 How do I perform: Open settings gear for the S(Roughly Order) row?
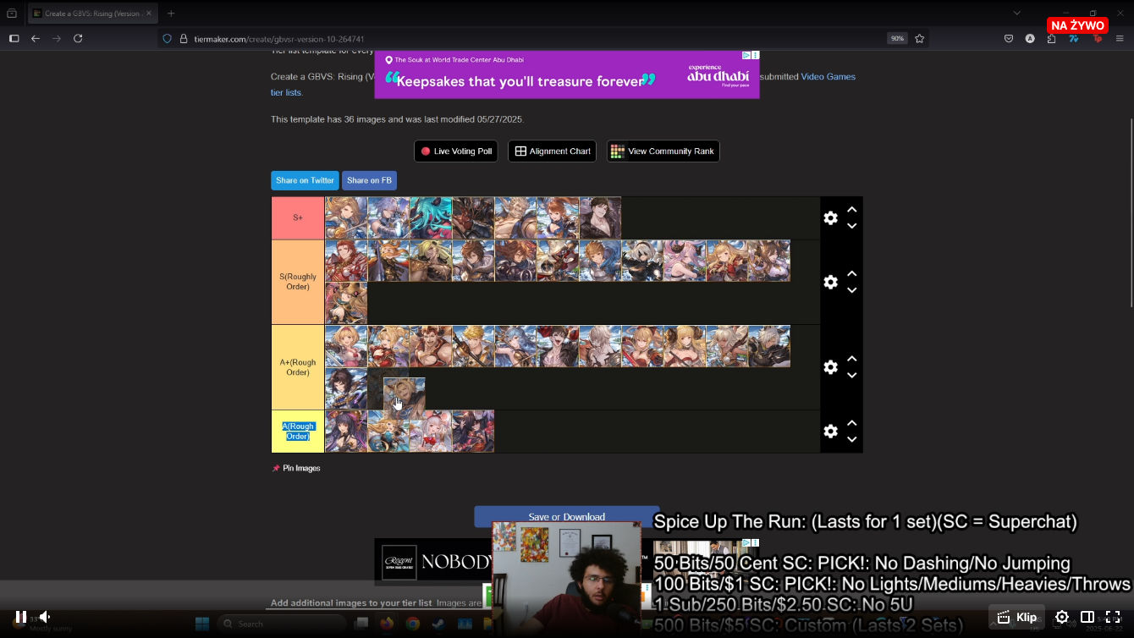click(830, 282)
